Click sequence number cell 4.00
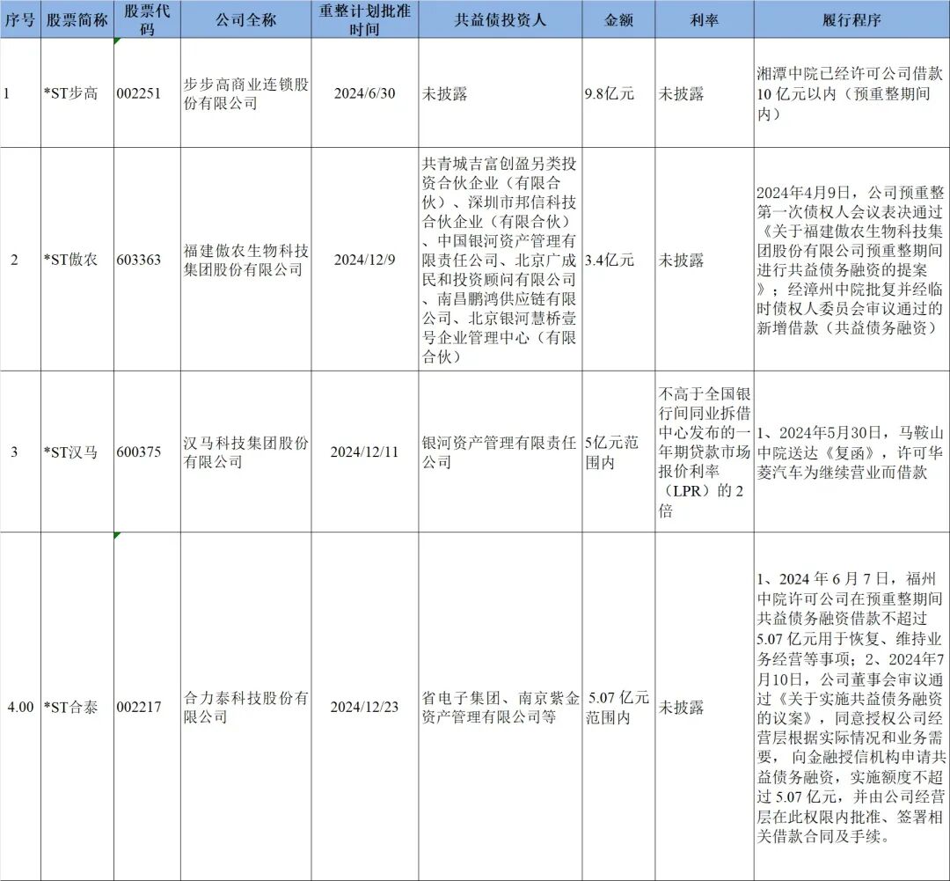 (x=20, y=707)
